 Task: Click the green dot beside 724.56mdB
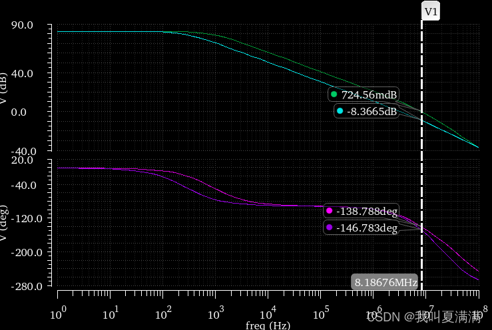point(334,94)
